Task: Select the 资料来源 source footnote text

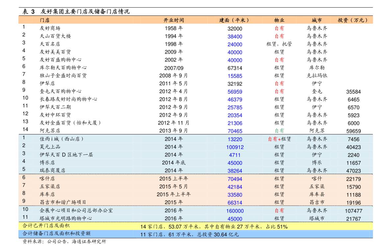Action: point(64,242)
